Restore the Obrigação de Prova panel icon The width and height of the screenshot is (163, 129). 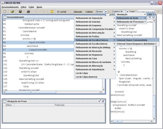pyautogui.click(x=99, y=101)
